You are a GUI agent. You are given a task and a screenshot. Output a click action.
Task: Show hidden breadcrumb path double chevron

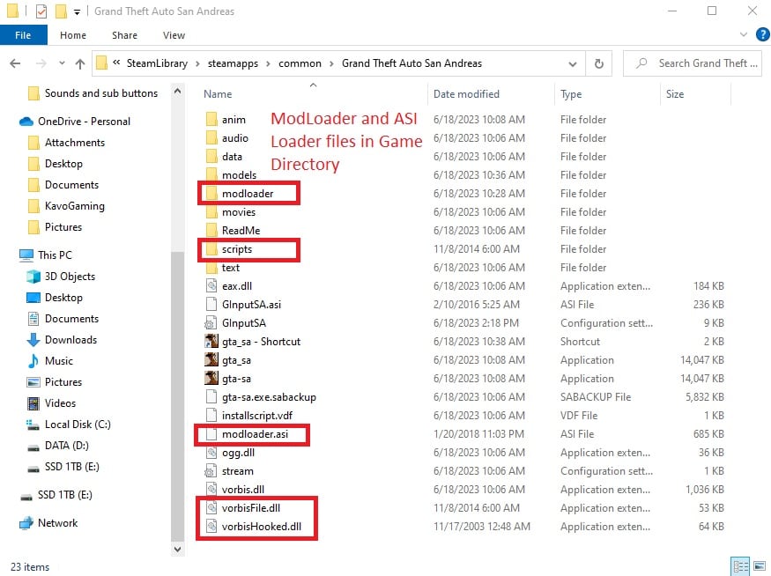(116, 63)
